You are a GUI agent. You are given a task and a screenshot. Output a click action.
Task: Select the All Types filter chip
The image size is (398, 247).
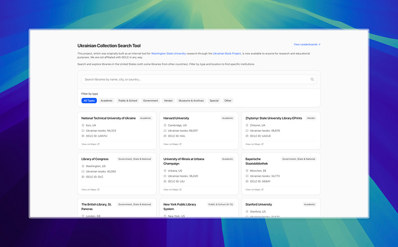[x=89, y=100]
